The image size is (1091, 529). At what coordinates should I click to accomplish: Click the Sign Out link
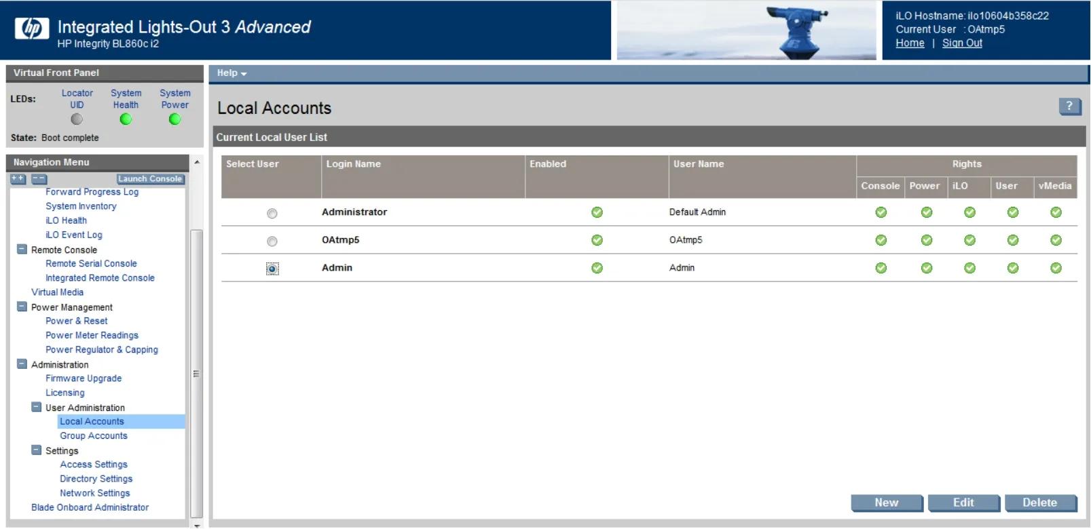tap(962, 43)
